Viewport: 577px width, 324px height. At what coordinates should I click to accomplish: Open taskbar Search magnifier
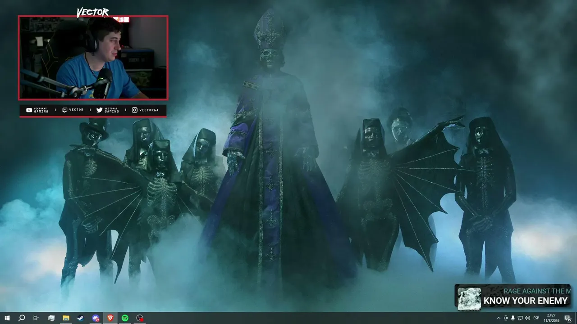(21, 318)
